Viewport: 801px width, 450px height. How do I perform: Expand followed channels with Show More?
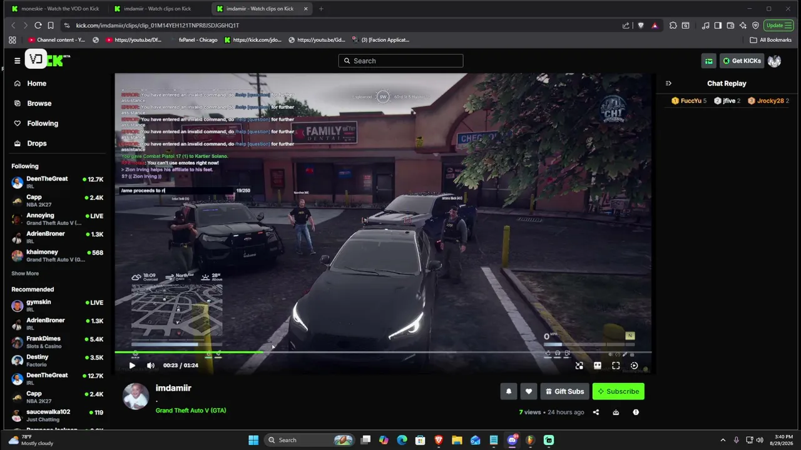tap(25, 273)
